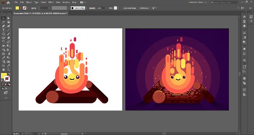The height and width of the screenshot is (135, 254).
Task: Click the Stroke label link
Action: tap(33, 8)
